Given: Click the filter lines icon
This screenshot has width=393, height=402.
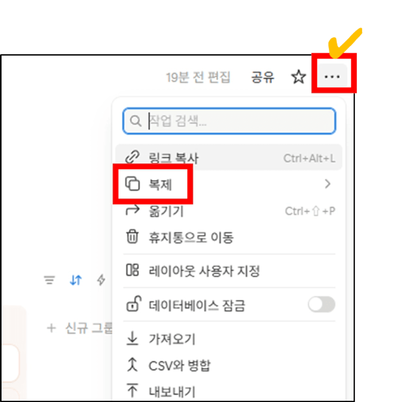Looking at the screenshot, I should 49,280.
